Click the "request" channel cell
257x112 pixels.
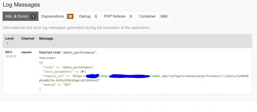26,52
